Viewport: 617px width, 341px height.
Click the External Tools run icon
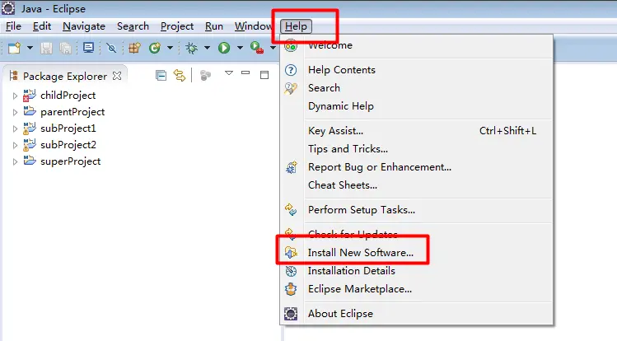(x=257, y=48)
